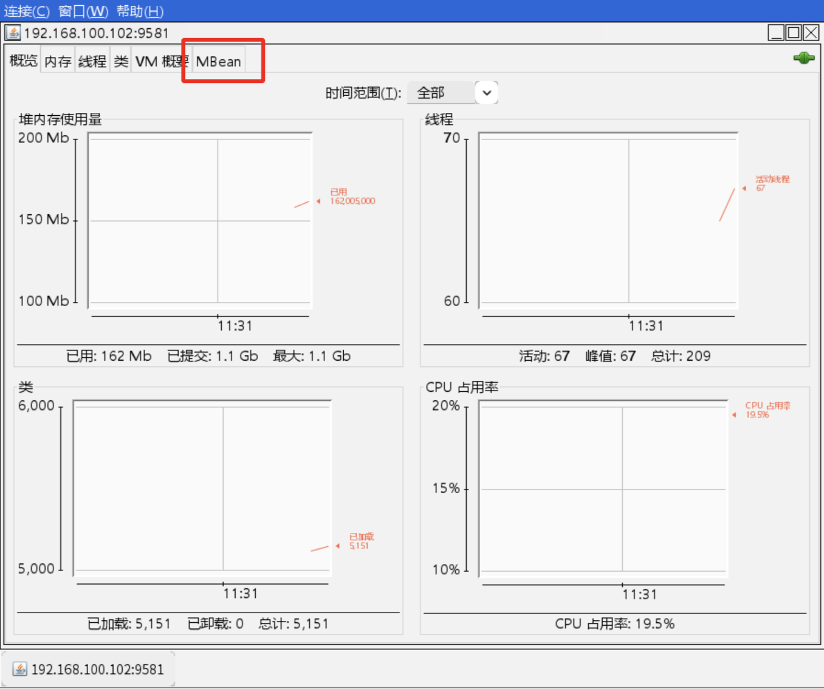The height and width of the screenshot is (689, 824).
Task: Open the 连接(C) menu
Action: point(27,11)
